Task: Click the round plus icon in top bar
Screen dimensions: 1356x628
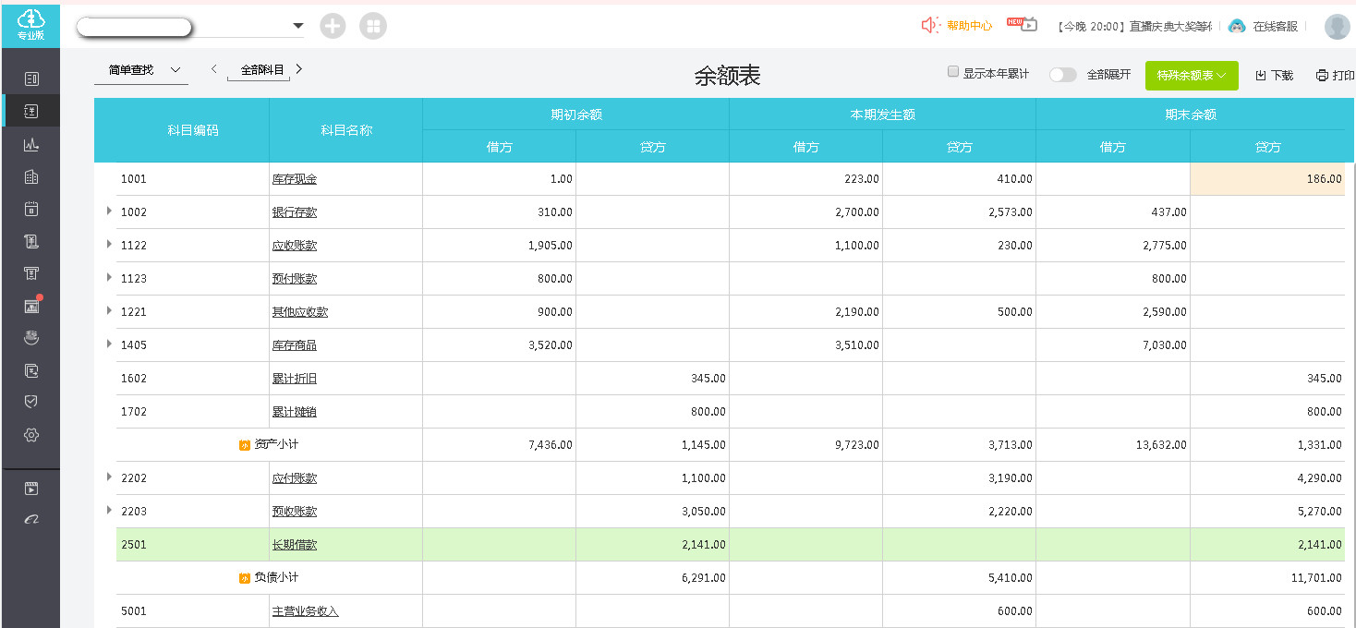Action: [333, 27]
